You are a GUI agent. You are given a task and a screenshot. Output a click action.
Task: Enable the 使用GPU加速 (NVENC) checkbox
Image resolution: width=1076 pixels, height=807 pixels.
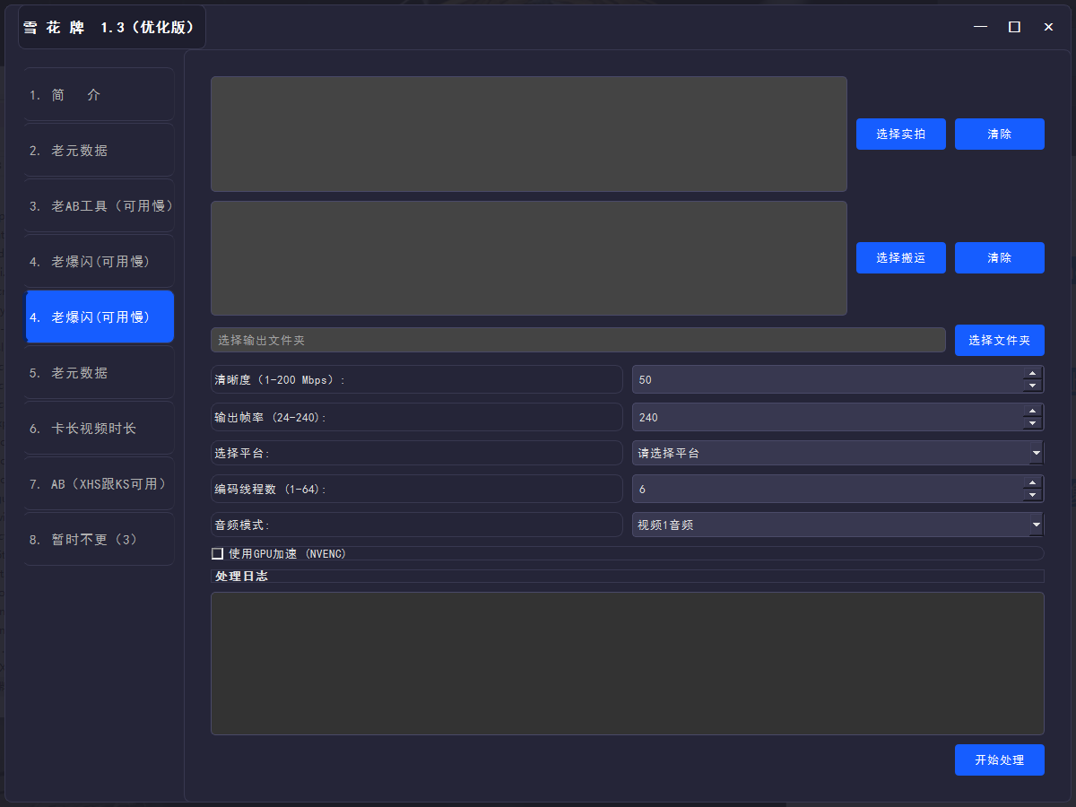click(x=217, y=553)
